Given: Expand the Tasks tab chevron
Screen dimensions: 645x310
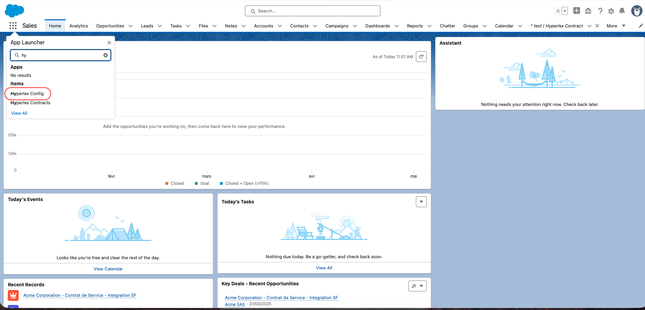Looking at the screenshot, I should point(188,26).
